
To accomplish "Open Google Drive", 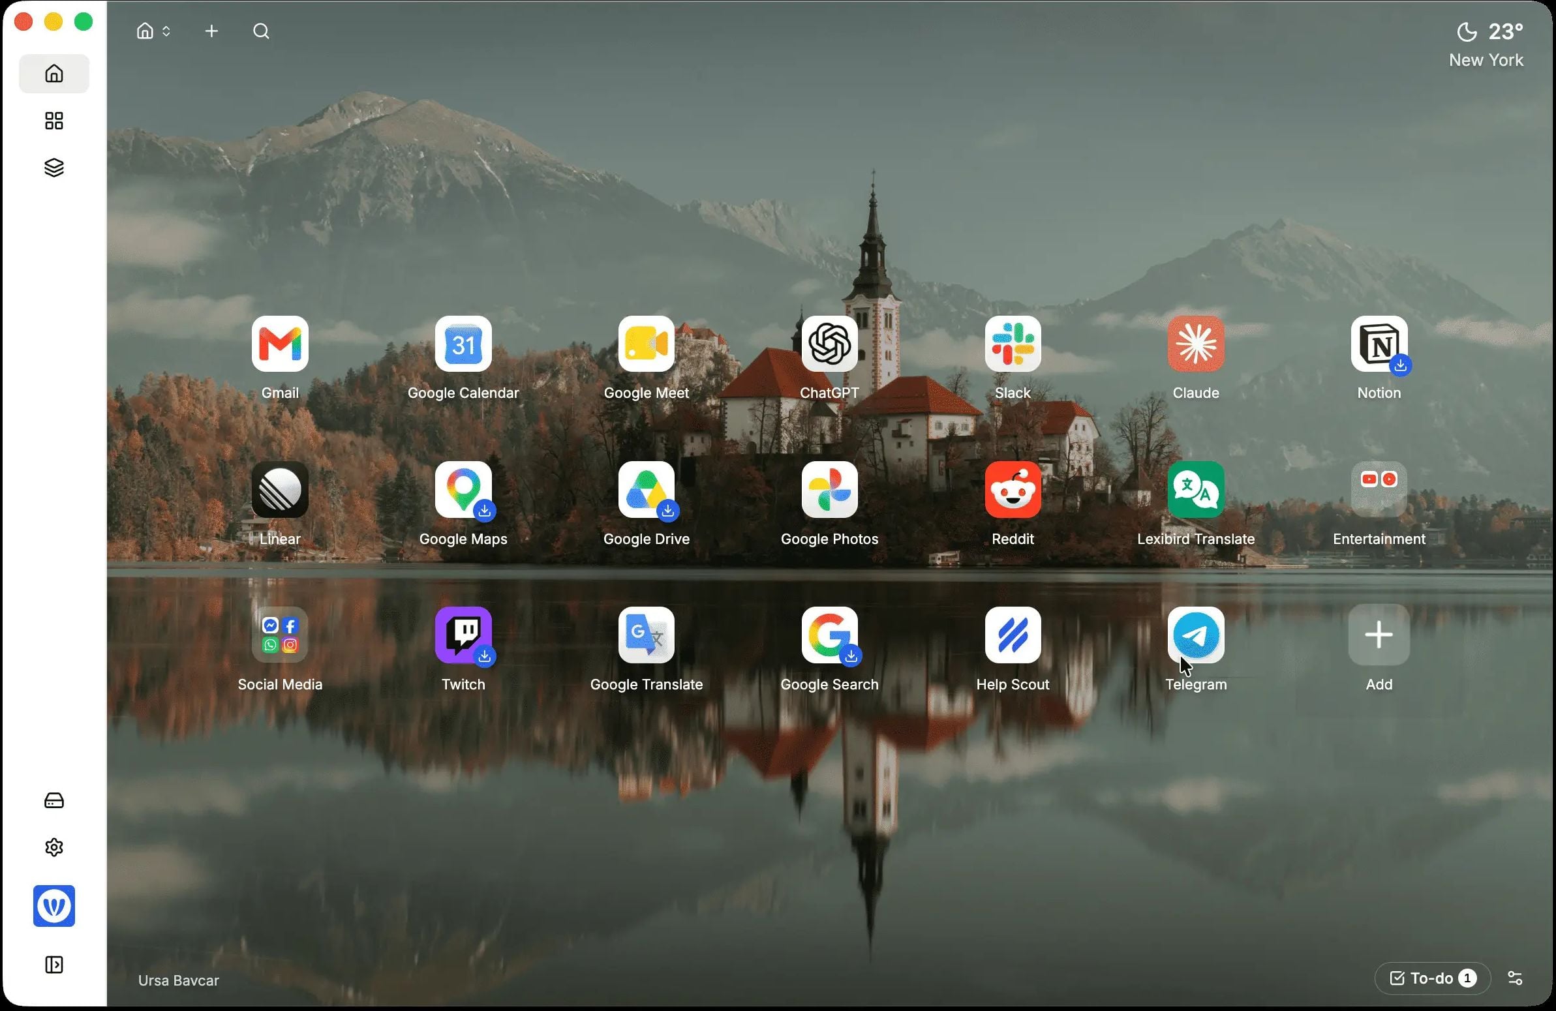I will point(646,489).
